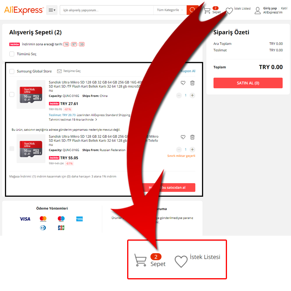This screenshot has width=291, height=291.
Task: Tick the first Sandisk product checkbox
Action: click(12, 95)
